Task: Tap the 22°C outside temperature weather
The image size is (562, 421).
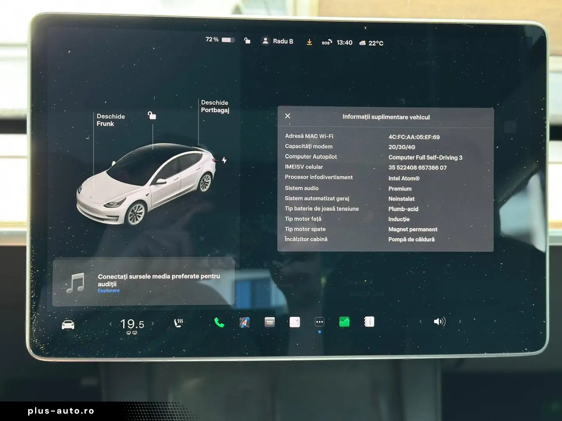Action: (371, 43)
